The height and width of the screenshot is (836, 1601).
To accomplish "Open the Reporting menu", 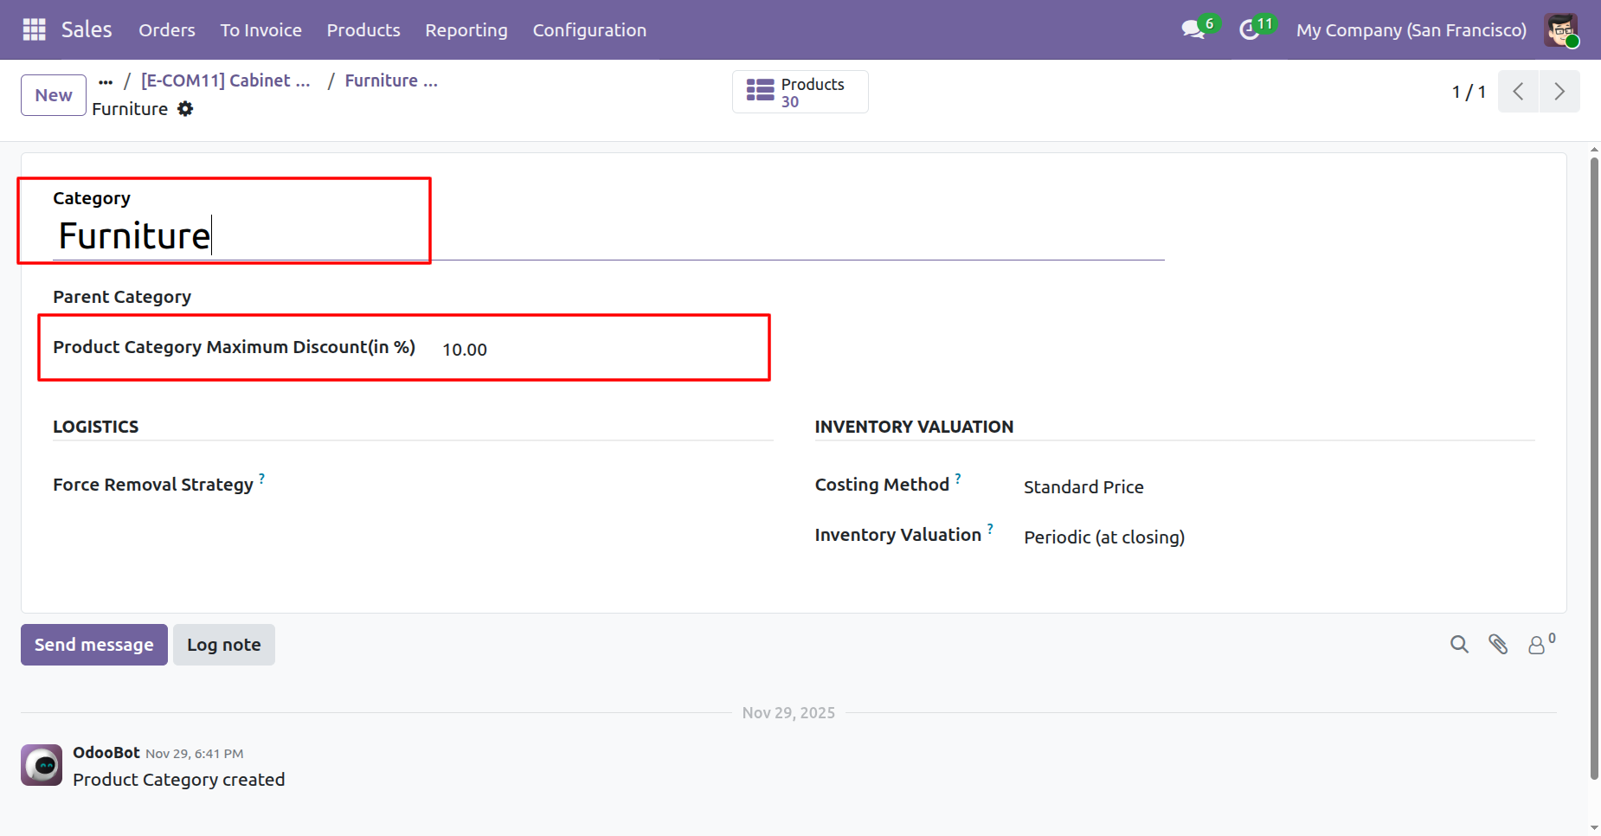I will [x=466, y=30].
